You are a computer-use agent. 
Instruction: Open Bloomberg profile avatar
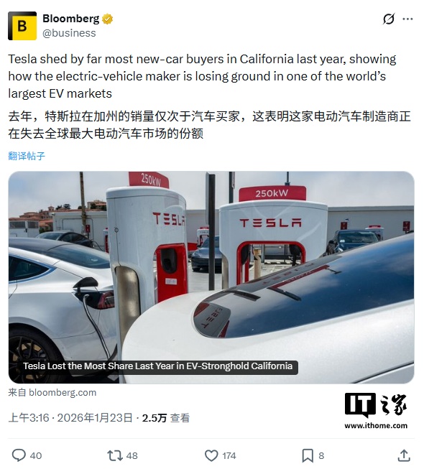point(22,26)
